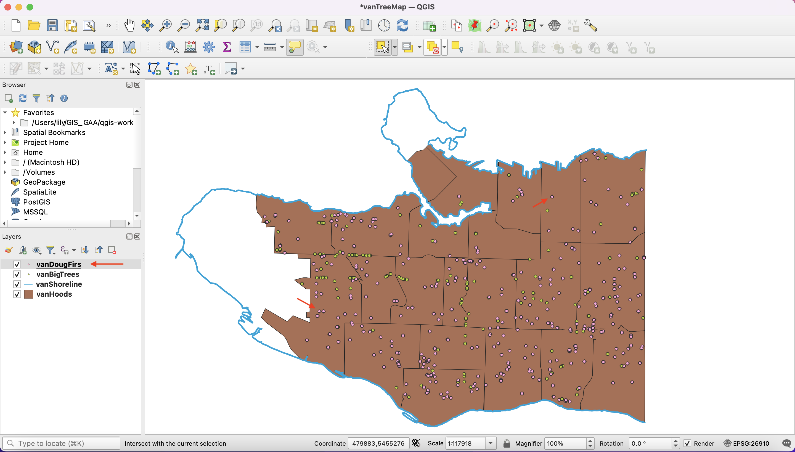795x452 pixels.
Task: Select the Pan Map hand tool
Action: pos(129,25)
